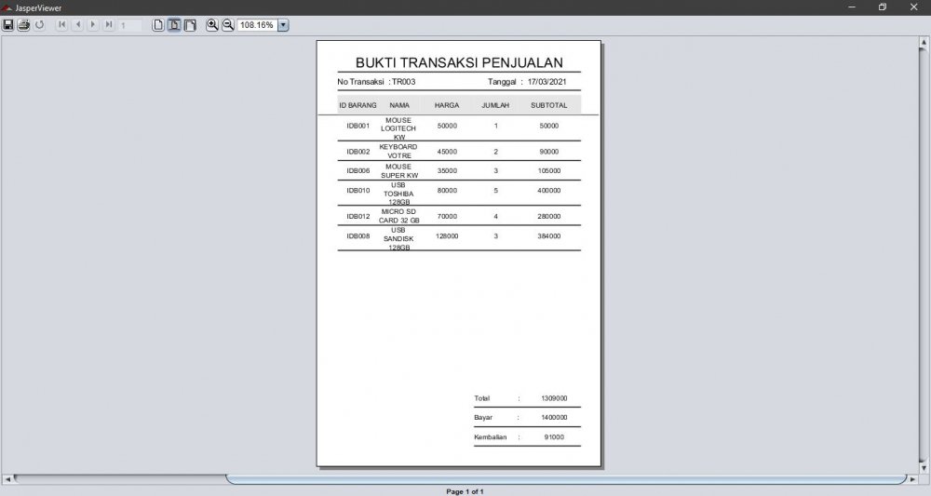
Task: Jump to last page arrow
Action: [x=109, y=25]
